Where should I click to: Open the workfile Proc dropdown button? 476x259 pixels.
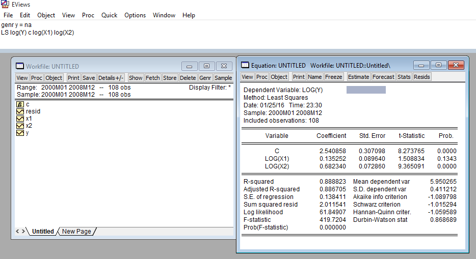coord(37,78)
